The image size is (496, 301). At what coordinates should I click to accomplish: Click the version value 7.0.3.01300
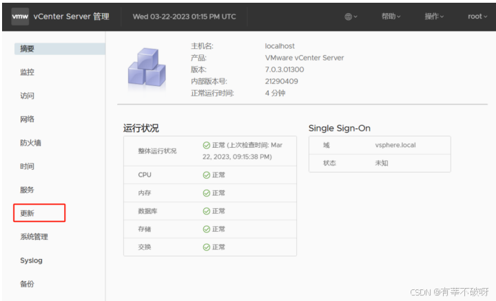tap(285, 69)
